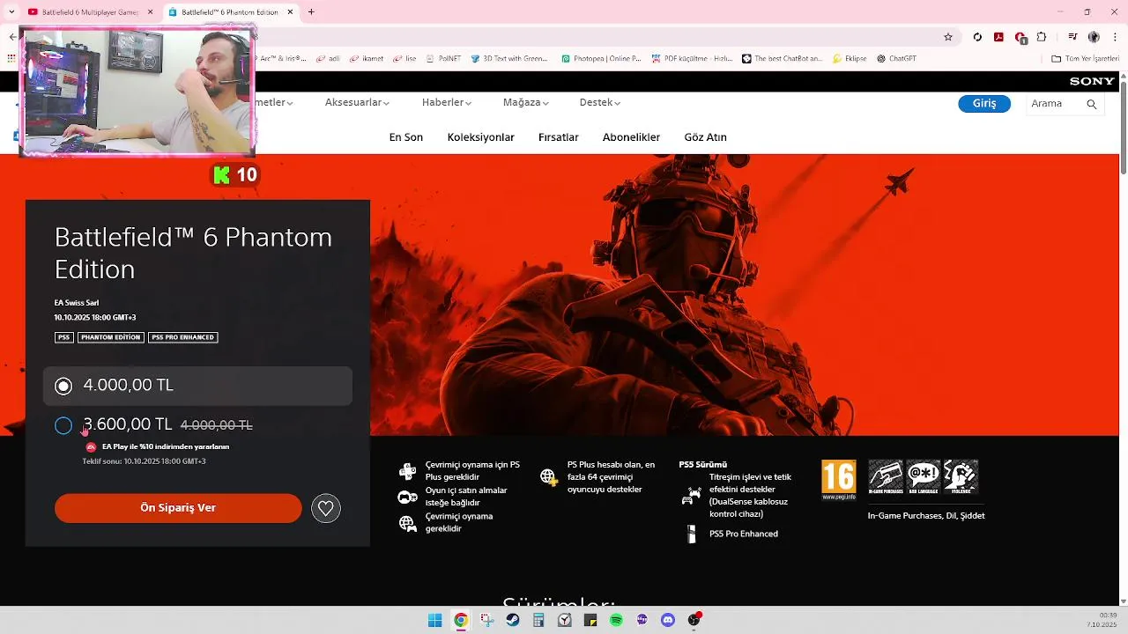Open Spotify from the taskbar

616,620
